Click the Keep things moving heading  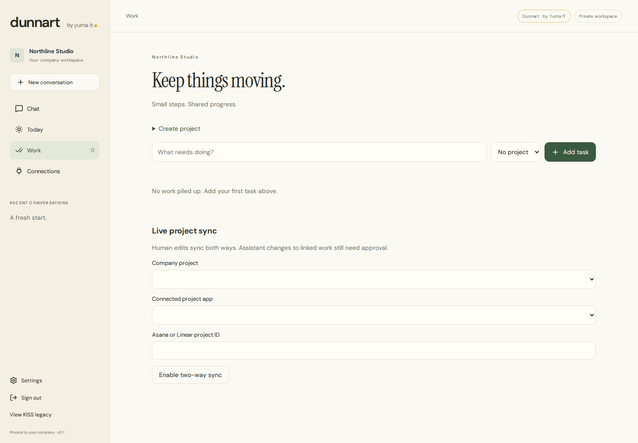pos(218,81)
